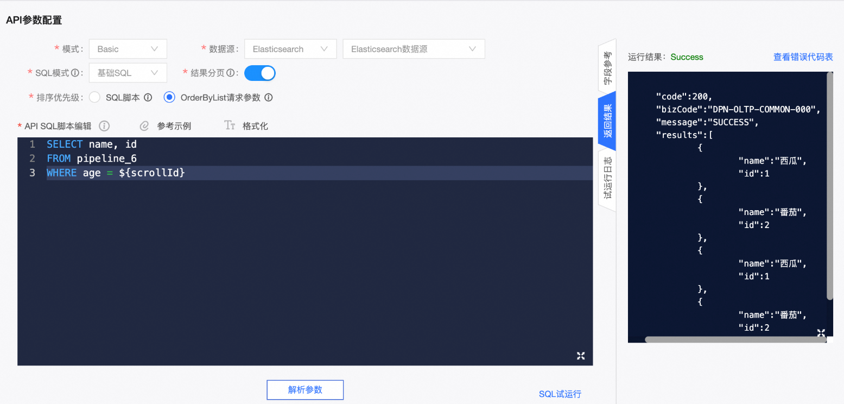Viewport: 844px width, 404px height.
Task: Click the 参考示例 paperclip icon
Action: click(x=144, y=126)
